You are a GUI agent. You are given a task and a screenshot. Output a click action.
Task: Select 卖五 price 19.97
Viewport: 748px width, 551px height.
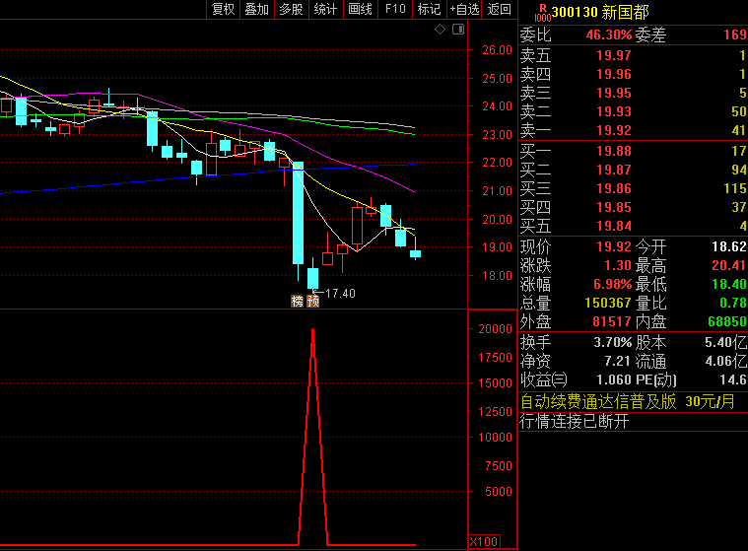614,55
